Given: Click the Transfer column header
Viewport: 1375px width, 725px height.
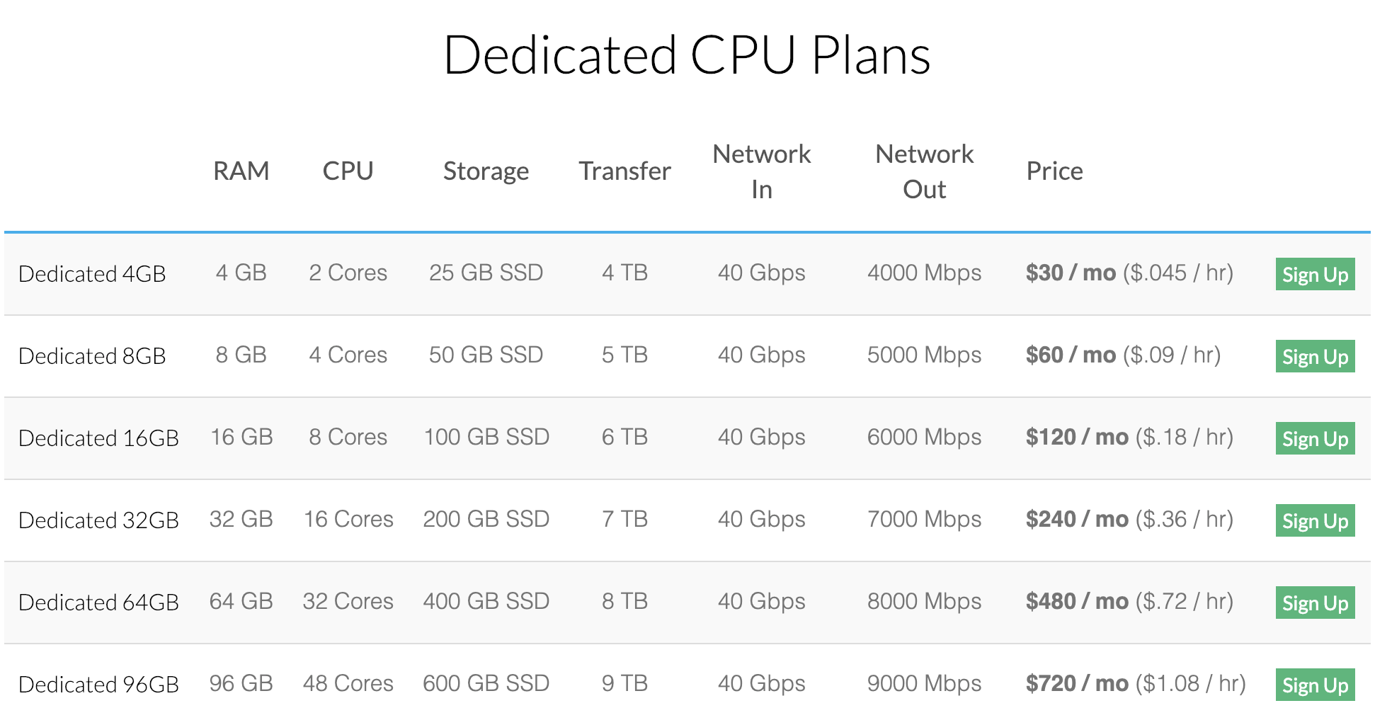Looking at the screenshot, I should pos(624,171).
